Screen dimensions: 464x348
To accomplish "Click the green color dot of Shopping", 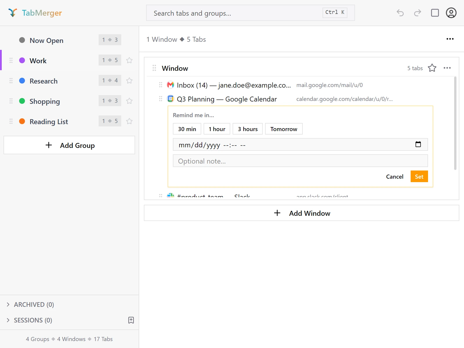I will pyautogui.click(x=22, y=101).
